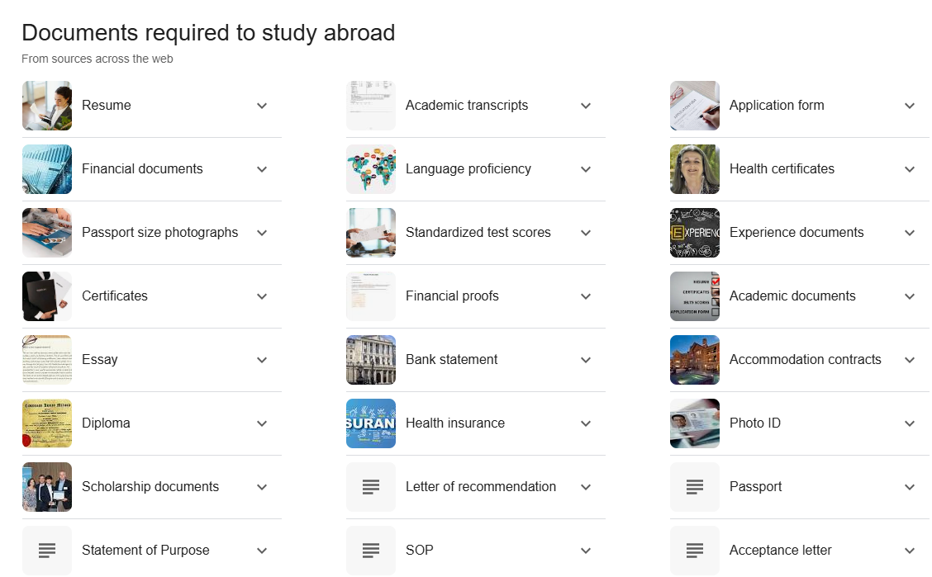Click the Health insurance thumbnail
Image resolution: width=932 pixels, height=577 pixels.
point(371,423)
